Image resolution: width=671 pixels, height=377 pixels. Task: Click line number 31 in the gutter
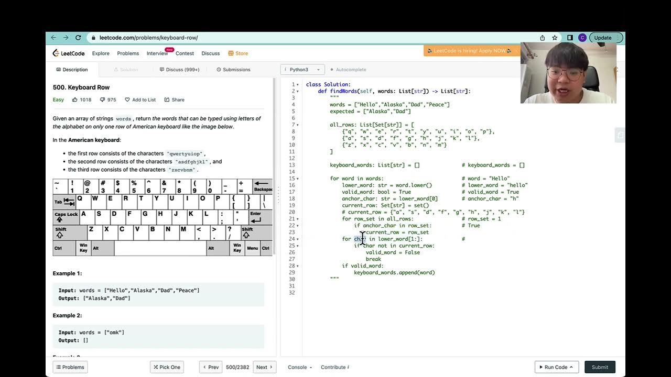(292, 286)
